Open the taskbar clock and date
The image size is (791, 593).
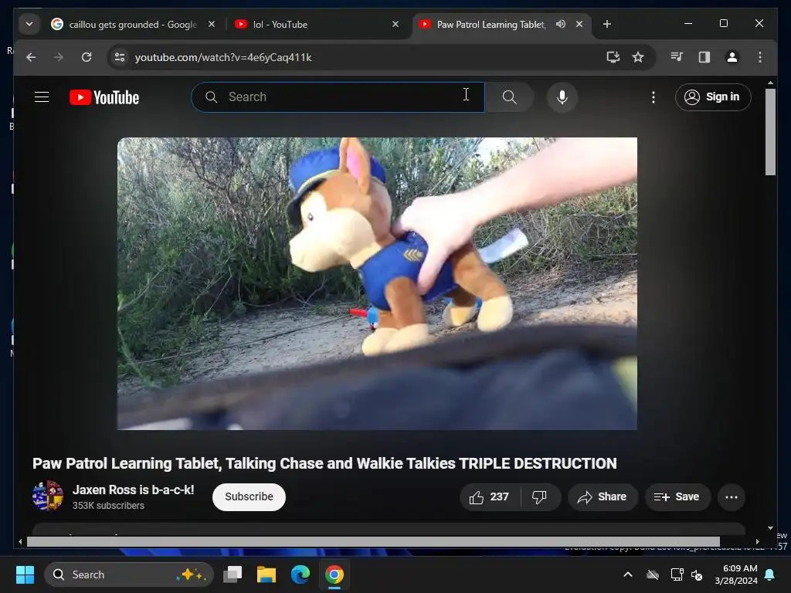(x=736, y=574)
